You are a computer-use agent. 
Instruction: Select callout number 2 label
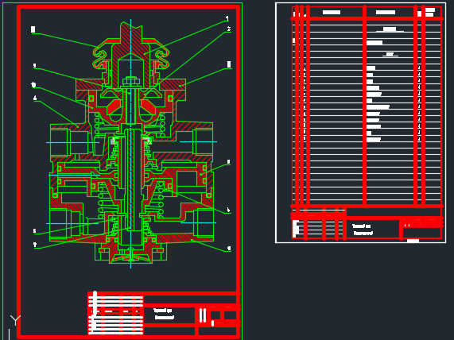229,29
